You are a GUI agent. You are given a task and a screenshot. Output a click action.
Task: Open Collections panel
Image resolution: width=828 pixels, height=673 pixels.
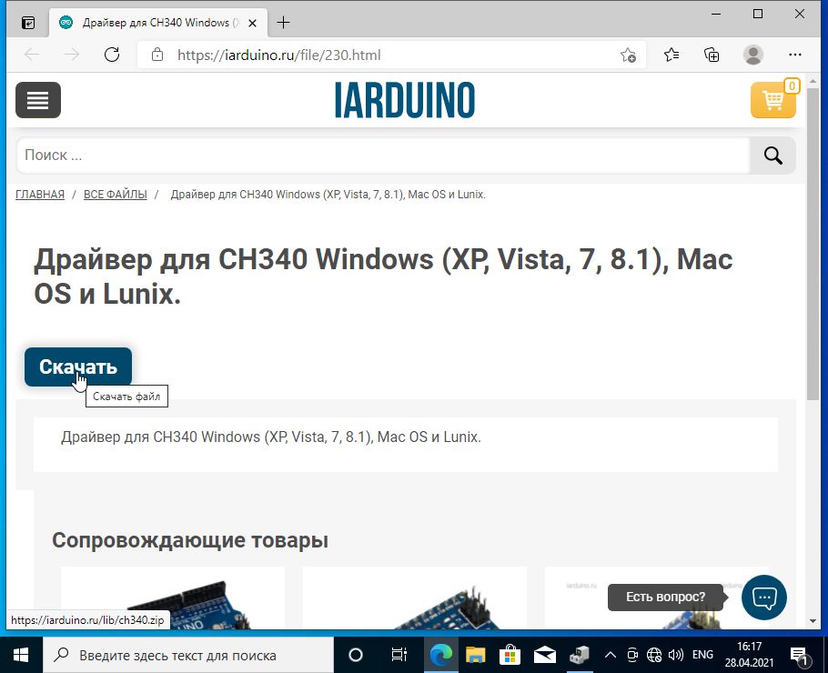(x=712, y=55)
